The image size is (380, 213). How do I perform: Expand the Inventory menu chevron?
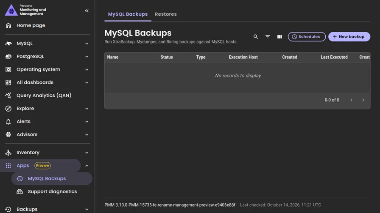87,153
